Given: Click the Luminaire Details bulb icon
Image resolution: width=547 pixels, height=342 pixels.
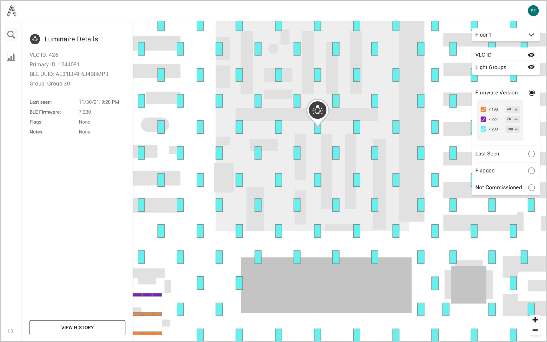Looking at the screenshot, I should pos(35,39).
